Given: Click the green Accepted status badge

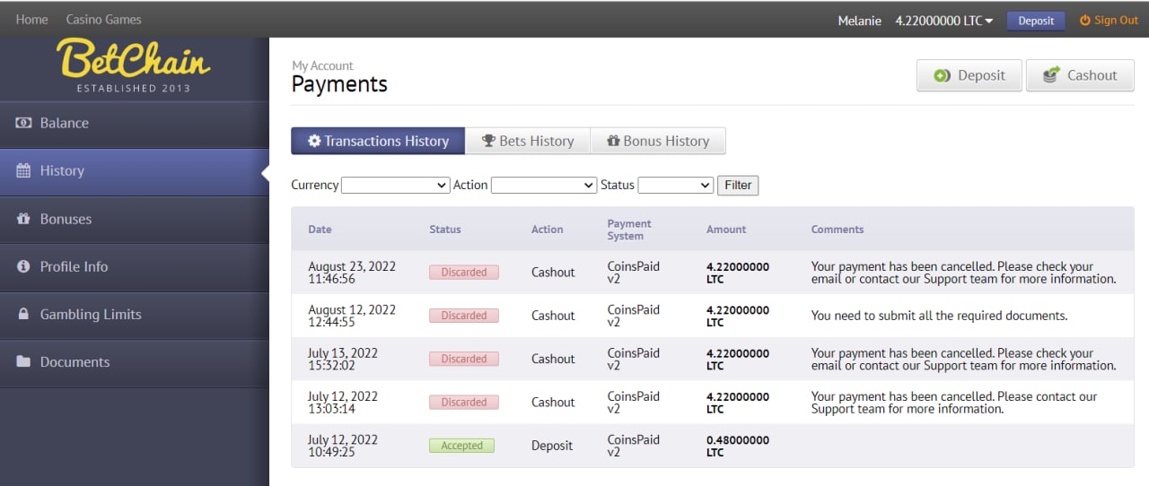Looking at the screenshot, I should pos(461,446).
